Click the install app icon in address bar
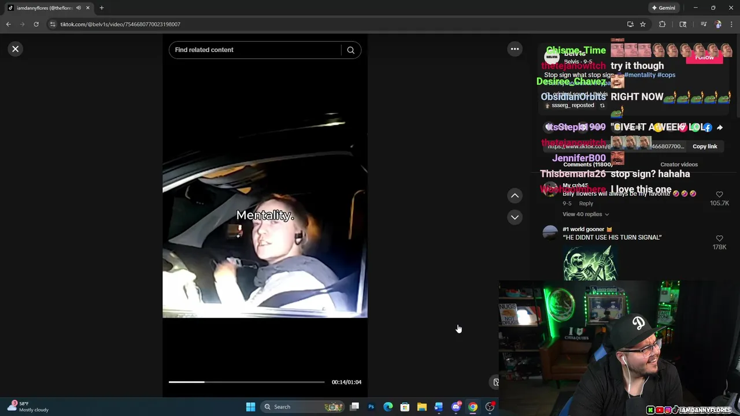The image size is (740, 416). 630,24
